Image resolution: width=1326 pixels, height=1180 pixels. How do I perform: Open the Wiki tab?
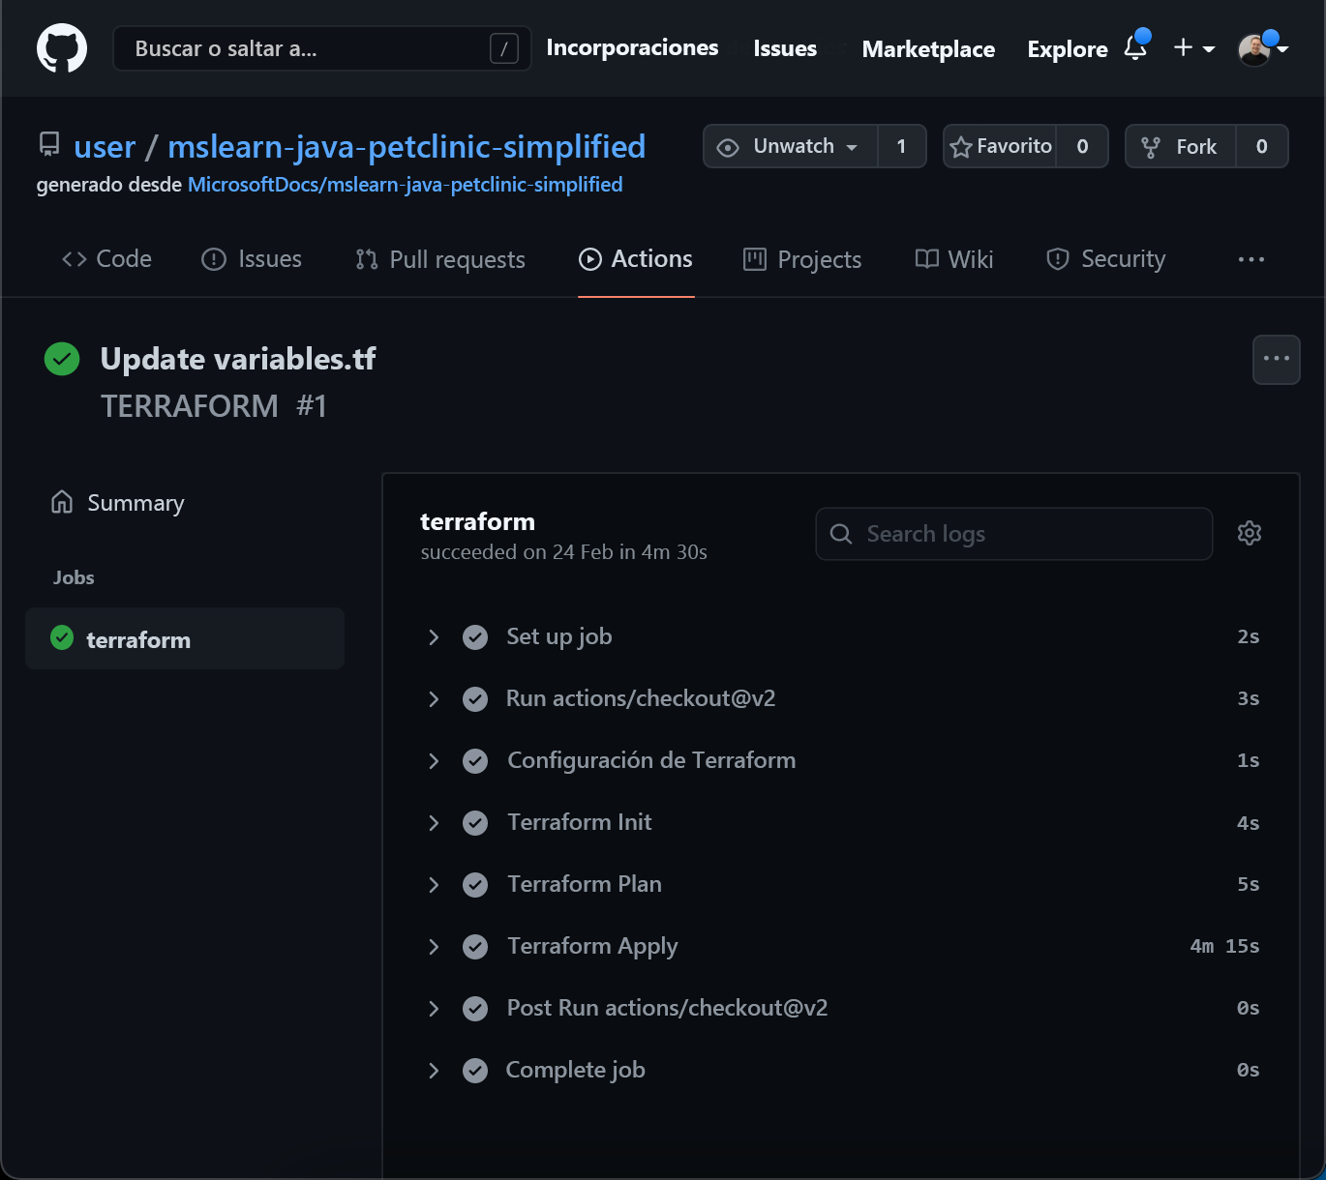tap(954, 259)
